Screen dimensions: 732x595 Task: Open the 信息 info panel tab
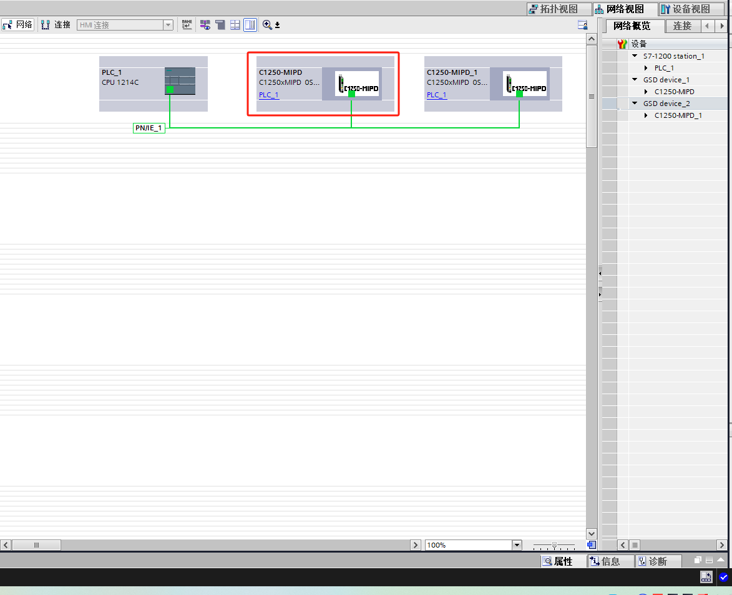(x=605, y=561)
